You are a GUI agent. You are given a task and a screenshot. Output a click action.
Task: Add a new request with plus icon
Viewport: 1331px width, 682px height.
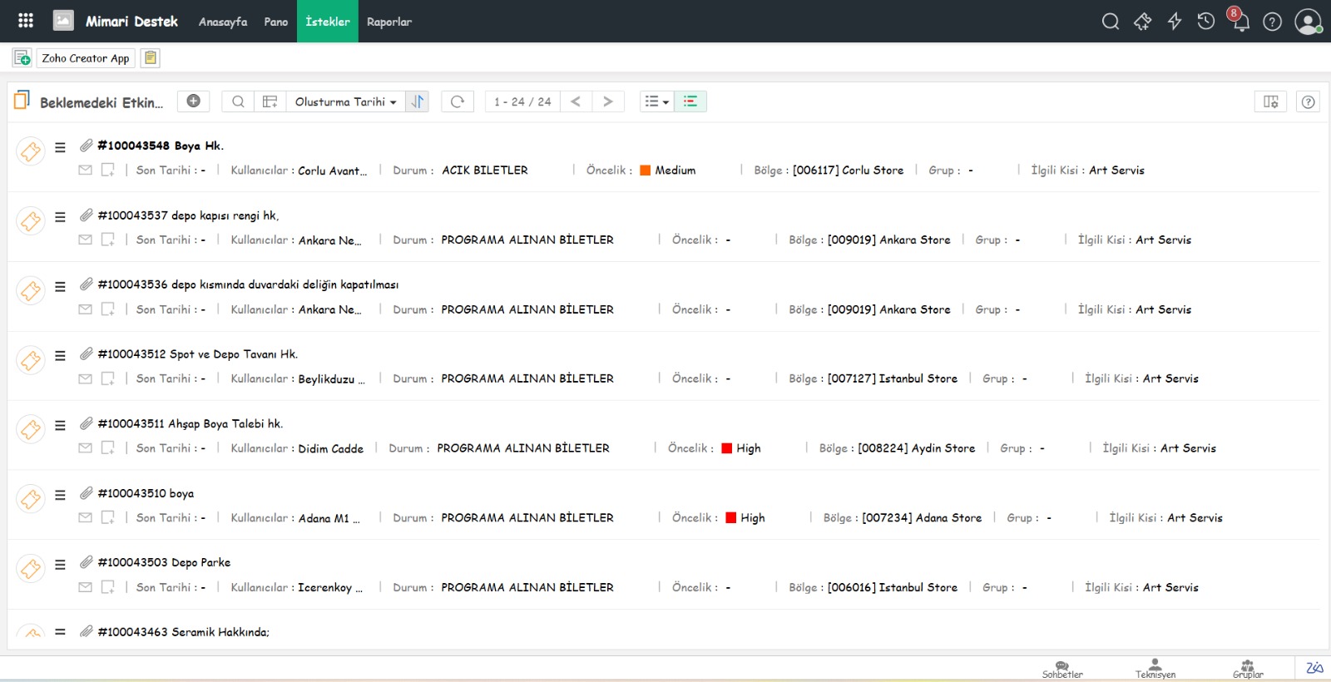pos(193,101)
